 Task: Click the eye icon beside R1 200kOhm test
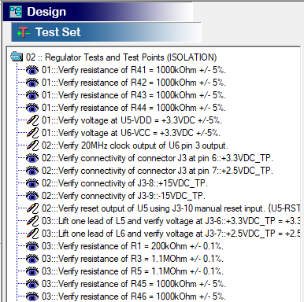point(32,246)
